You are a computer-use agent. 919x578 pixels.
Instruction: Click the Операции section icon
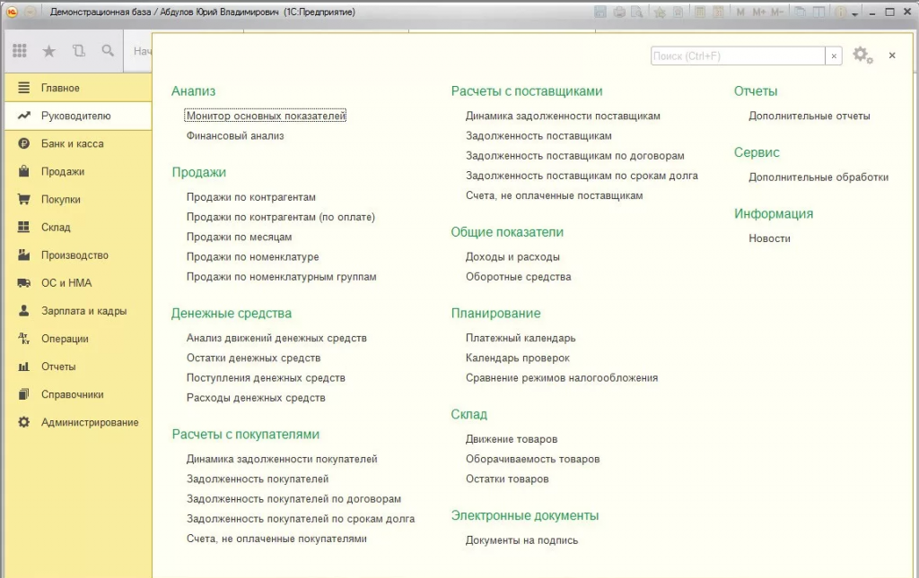point(23,338)
